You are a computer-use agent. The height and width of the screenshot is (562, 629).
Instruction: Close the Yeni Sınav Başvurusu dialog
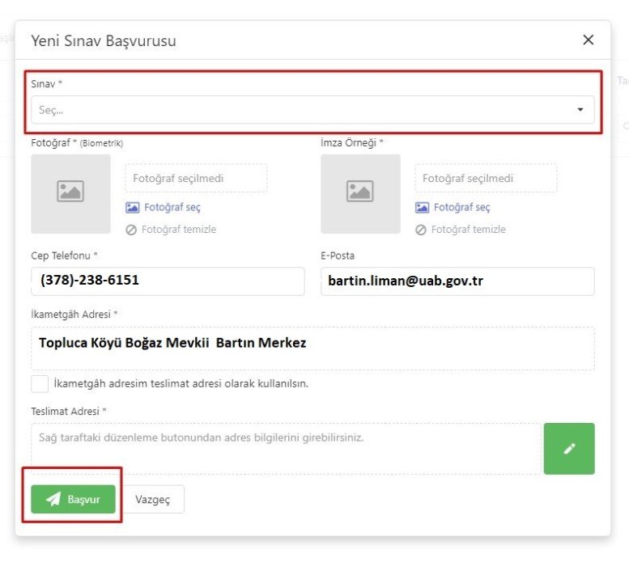point(589,40)
